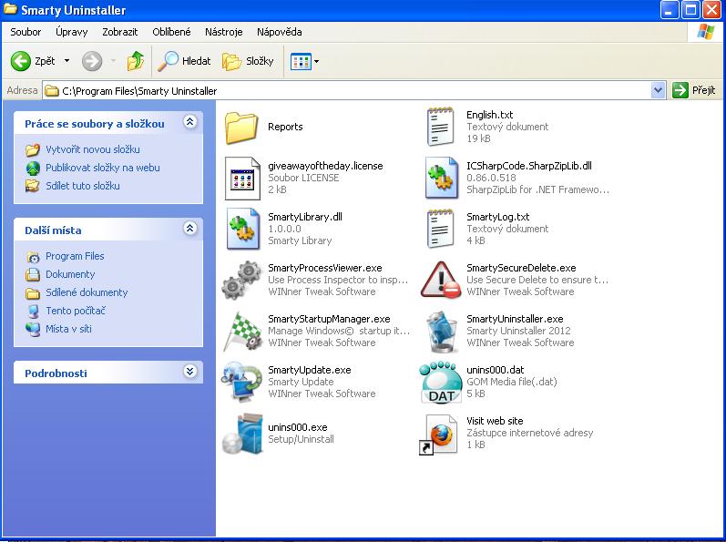This screenshot has width=726, height=542.
Task: Click the SmartyStartupManager.exe flag icon
Action: point(243,332)
